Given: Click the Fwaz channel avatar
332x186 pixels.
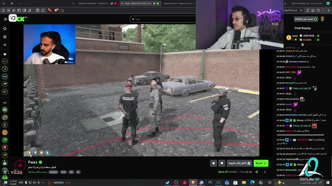Looking at the screenshot, I should (x=20, y=165).
